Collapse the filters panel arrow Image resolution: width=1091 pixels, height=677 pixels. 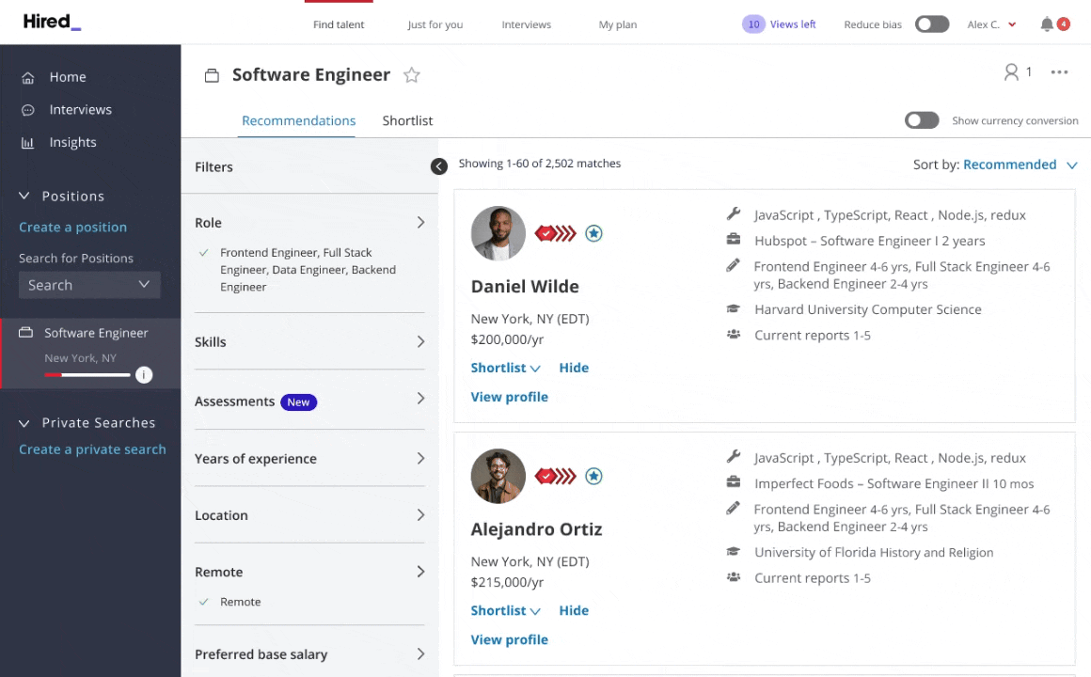[439, 166]
